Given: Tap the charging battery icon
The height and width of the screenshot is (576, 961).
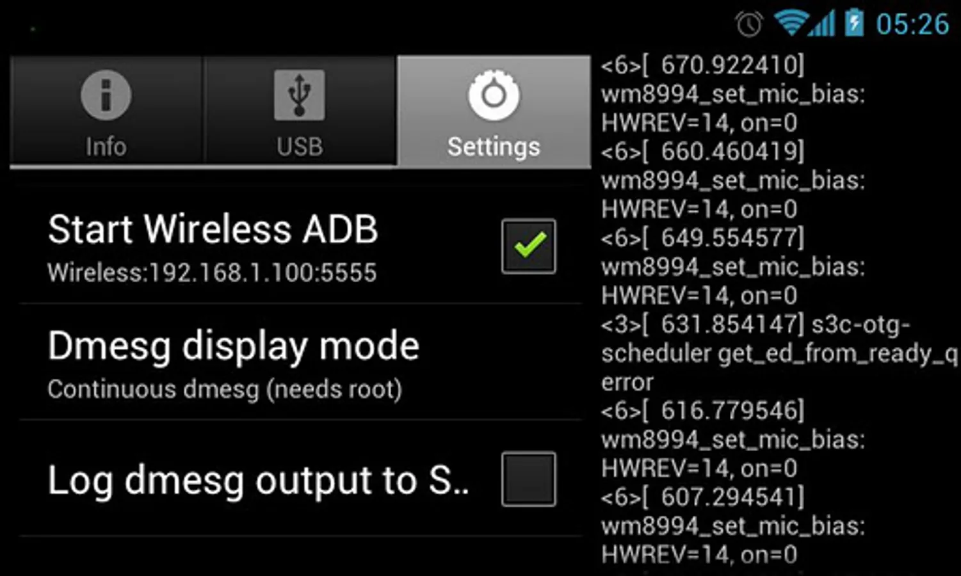Looking at the screenshot, I should tap(854, 23).
